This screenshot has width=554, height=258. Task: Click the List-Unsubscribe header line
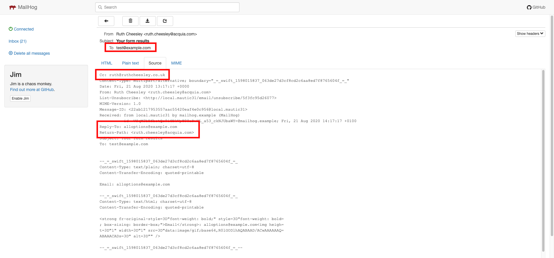click(x=188, y=98)
